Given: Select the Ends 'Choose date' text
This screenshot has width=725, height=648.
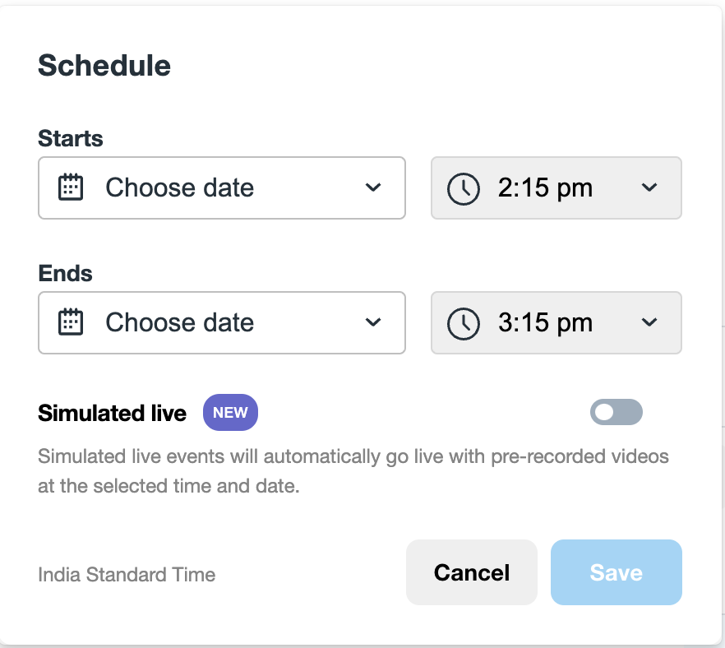Looking at the screenshot, I should pyautogui.click(x=179, y=322).
